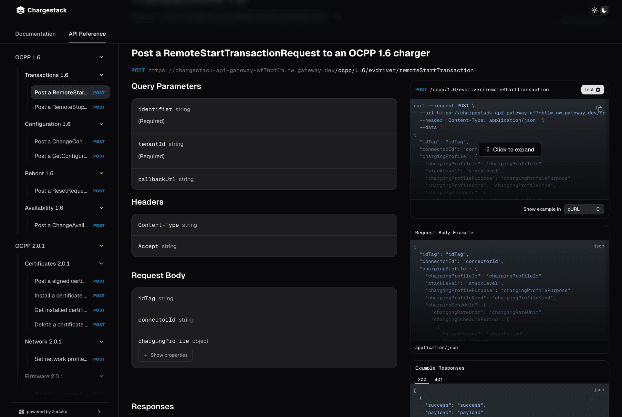Image resolution: width=622 pixels, height=417 pixels.
Task: Click the callbackUrl query parameter
Action: point(264,179)
